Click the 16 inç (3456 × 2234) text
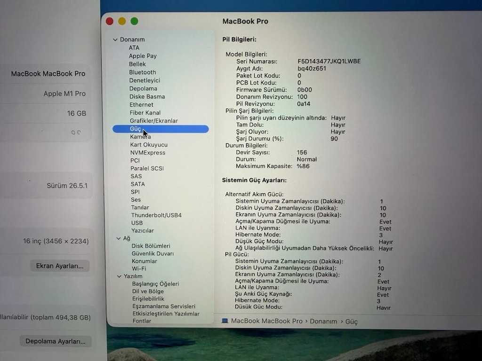This screenshot has height=361, width=482. pyautogui.click(x=56, y=241)
